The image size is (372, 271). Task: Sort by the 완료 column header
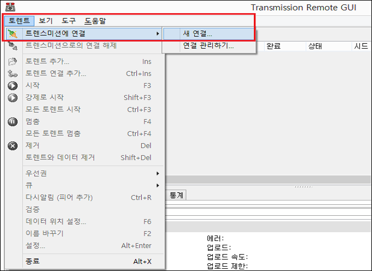[284, 46]
